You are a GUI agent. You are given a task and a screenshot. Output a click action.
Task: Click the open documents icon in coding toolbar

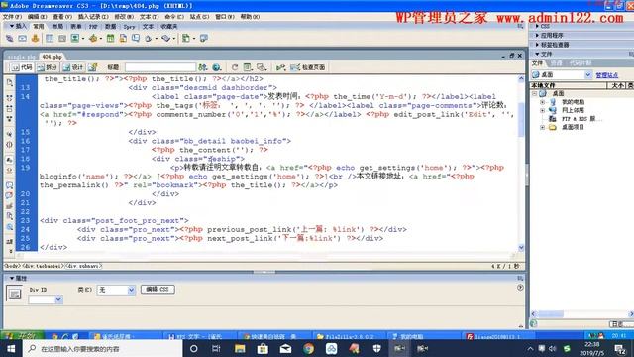point(9,82)
